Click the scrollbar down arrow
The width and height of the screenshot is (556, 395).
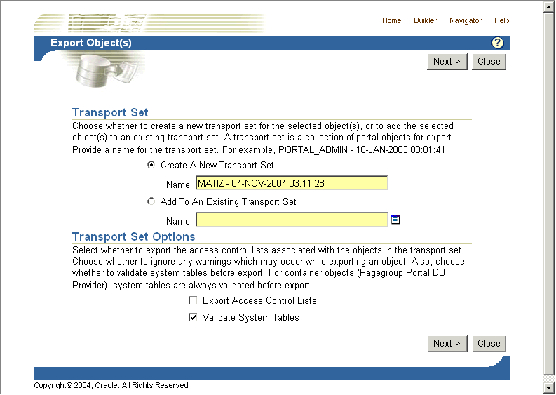548,387
